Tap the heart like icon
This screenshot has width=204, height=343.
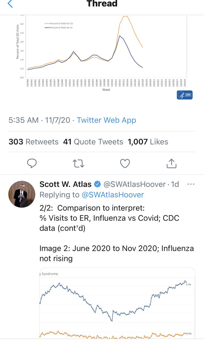pos(125,163)
